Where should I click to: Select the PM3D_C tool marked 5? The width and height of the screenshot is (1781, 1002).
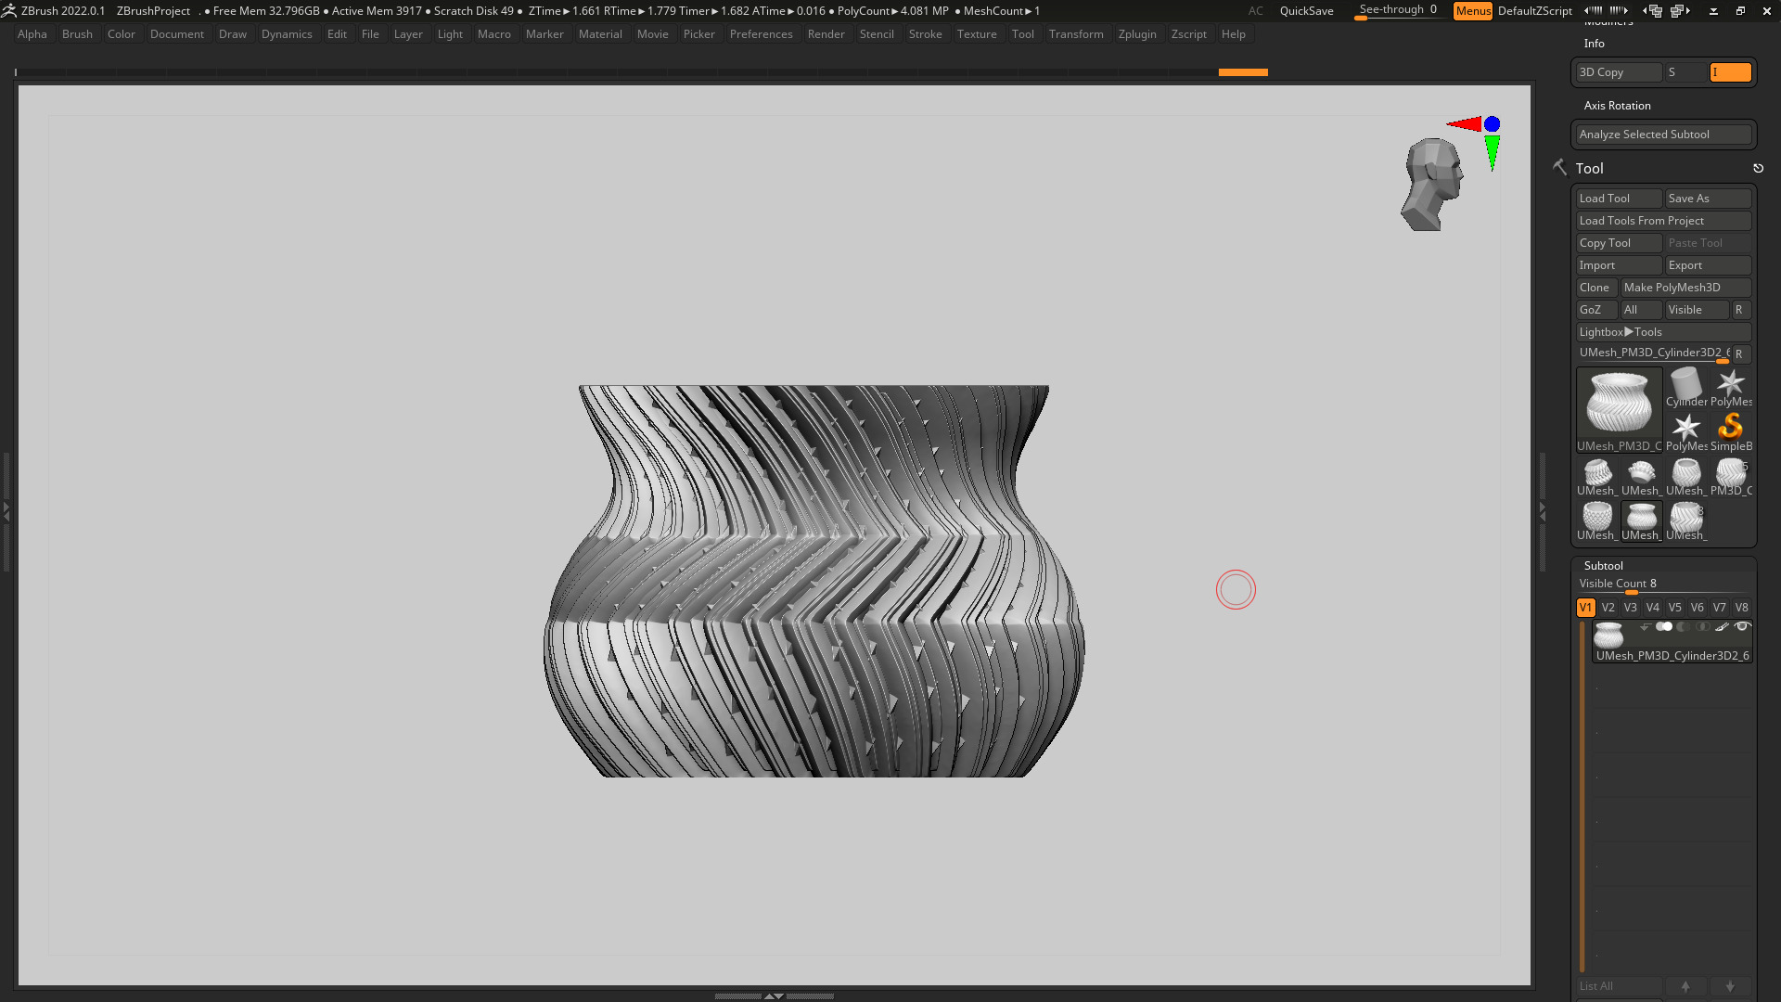tap(1730, 476)
